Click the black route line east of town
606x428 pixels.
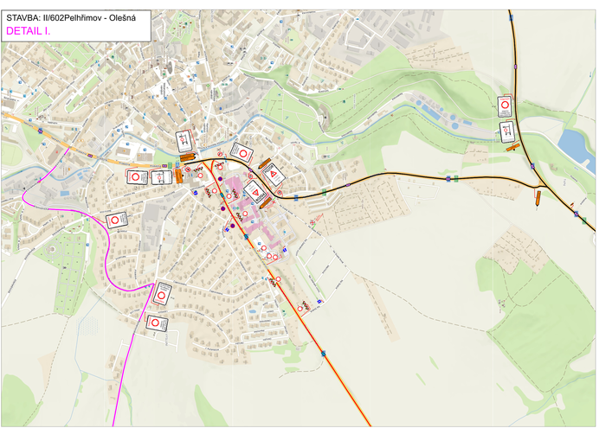click(390, 177)
